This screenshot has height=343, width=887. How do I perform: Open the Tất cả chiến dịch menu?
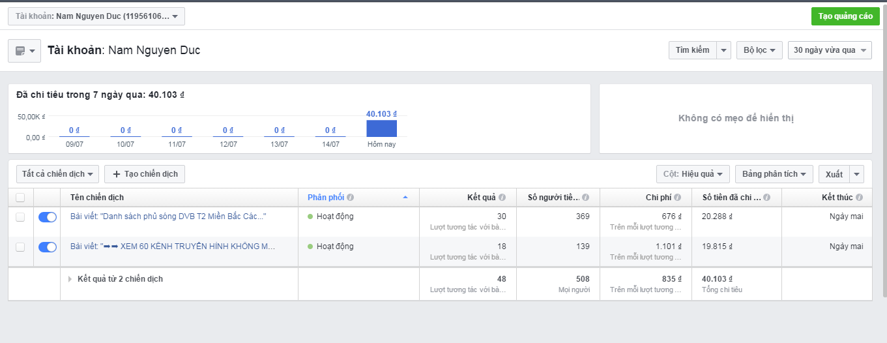[x=58, y=174]
